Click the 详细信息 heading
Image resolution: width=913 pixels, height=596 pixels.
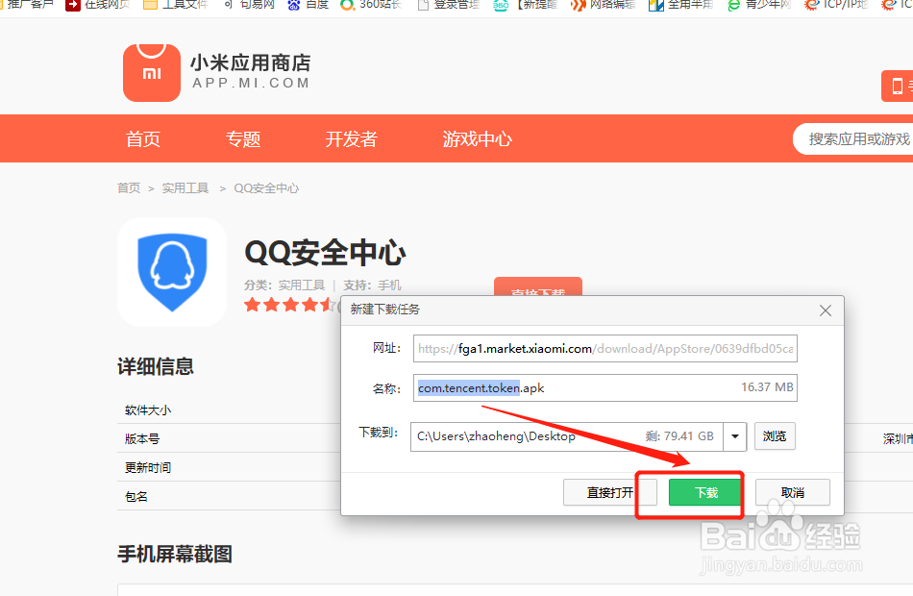[x=156, y=366]
